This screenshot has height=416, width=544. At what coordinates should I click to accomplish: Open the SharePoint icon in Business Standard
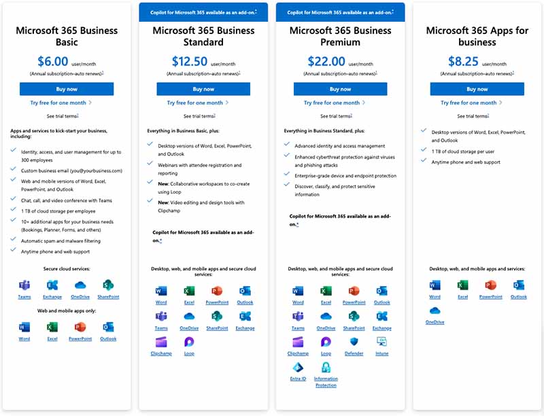pos(217,317)
